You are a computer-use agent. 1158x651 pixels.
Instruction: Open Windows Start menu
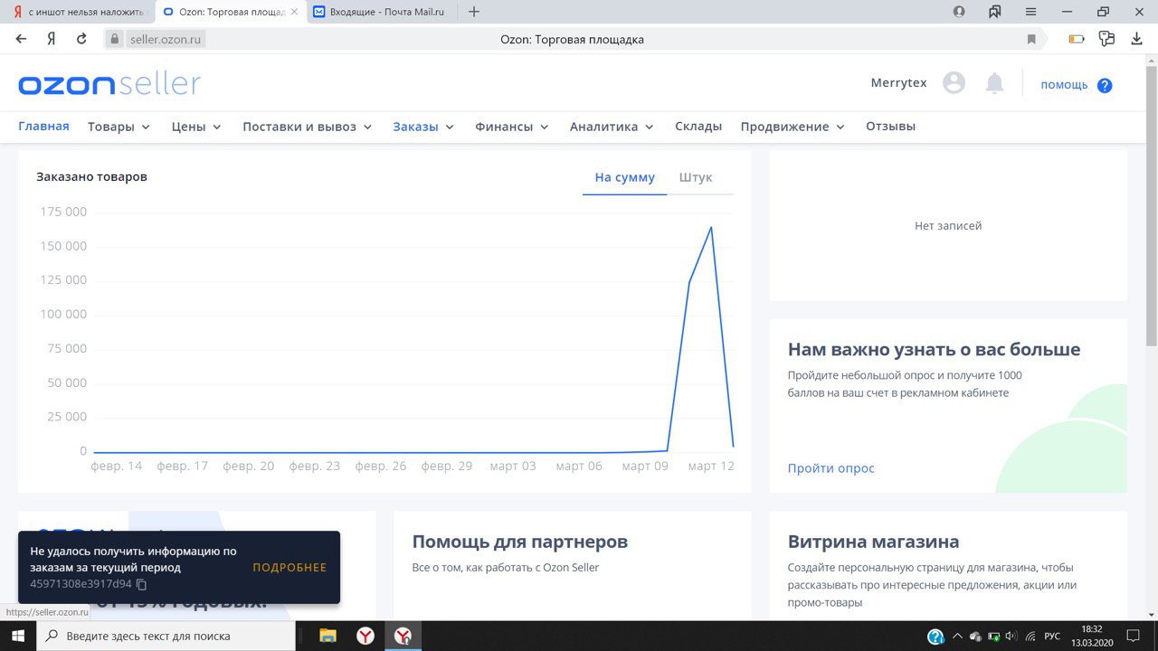(18, 636)
